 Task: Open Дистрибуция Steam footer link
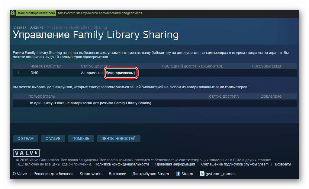(150, 174)
